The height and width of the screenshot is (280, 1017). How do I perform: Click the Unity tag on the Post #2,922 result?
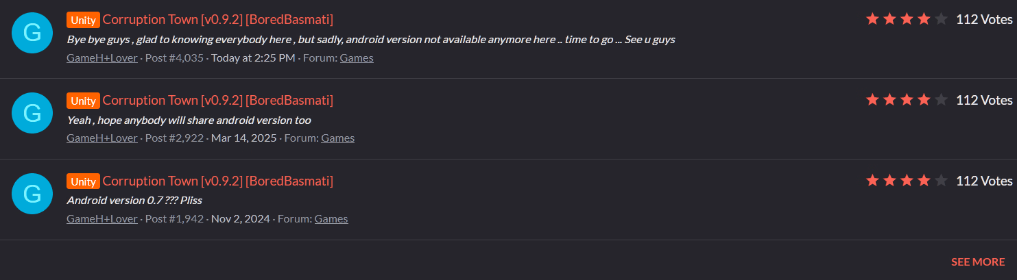click(x=83, y=101)
